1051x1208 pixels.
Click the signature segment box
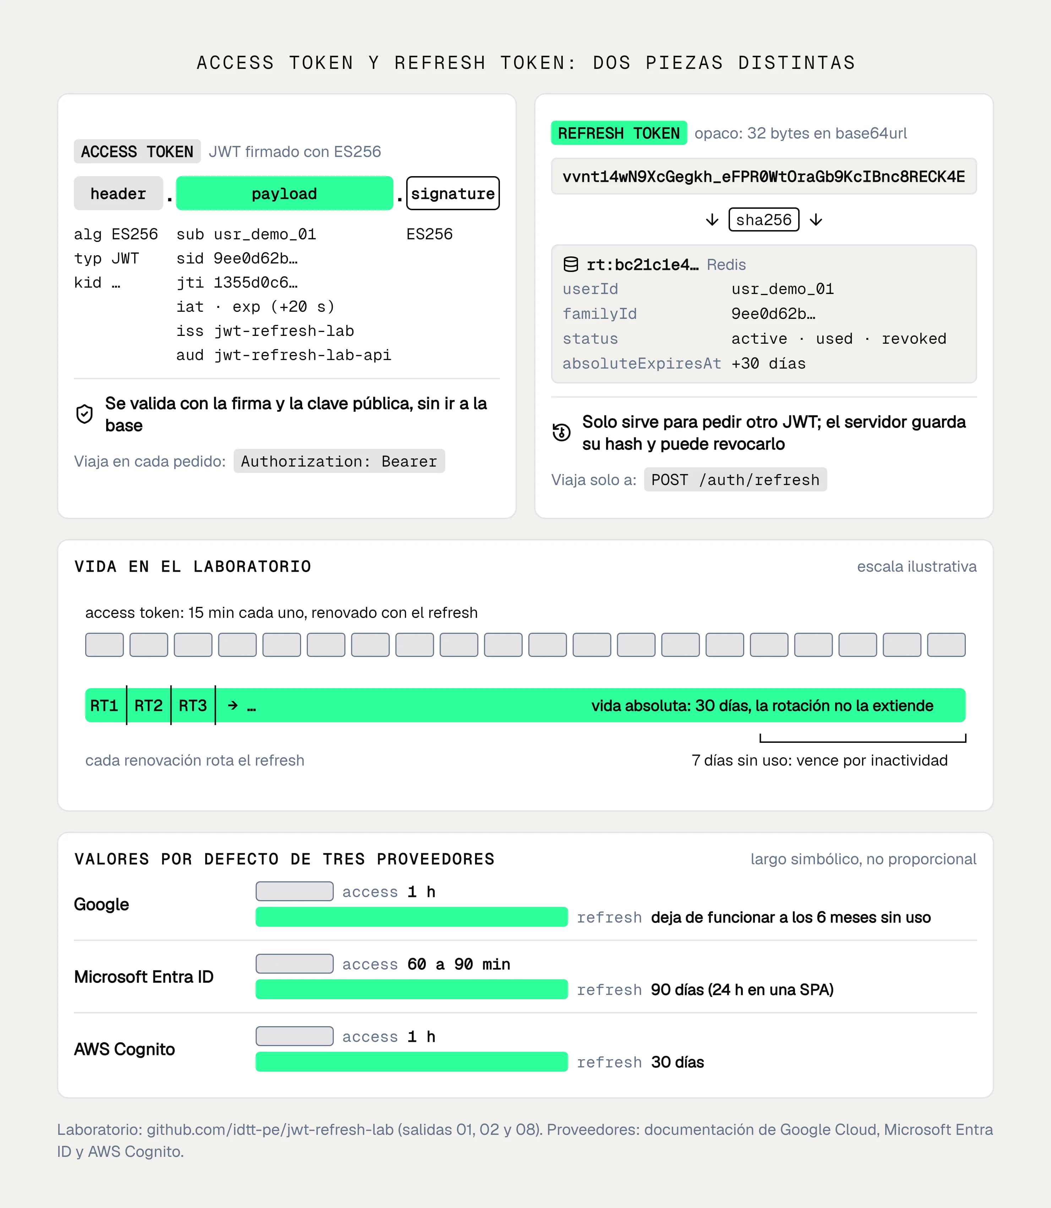click(453, 194)
